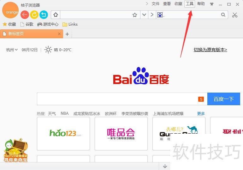Click 更多 hot searches link
This screenshot has height=170, width=243.
coord(201,113)
